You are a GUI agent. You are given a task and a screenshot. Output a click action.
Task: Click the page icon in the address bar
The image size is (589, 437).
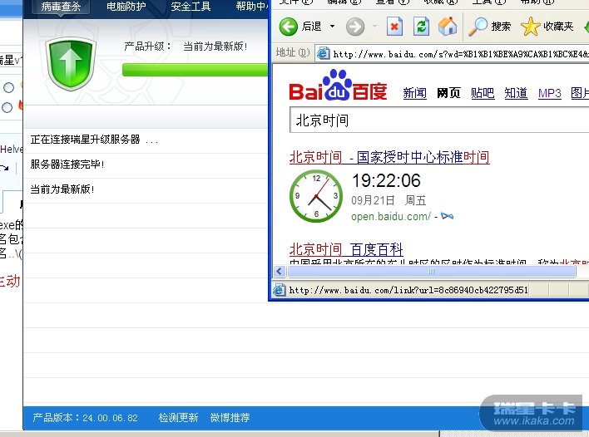323,54
